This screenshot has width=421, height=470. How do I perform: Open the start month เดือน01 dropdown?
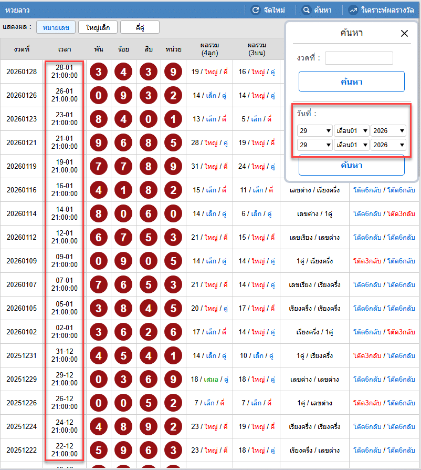coord(352,129)
